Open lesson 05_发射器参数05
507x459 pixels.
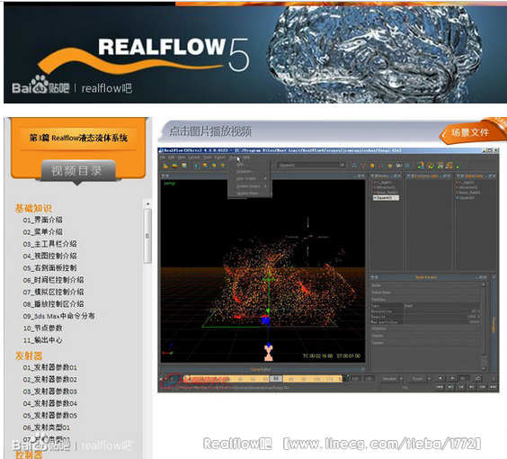(49, 415)
